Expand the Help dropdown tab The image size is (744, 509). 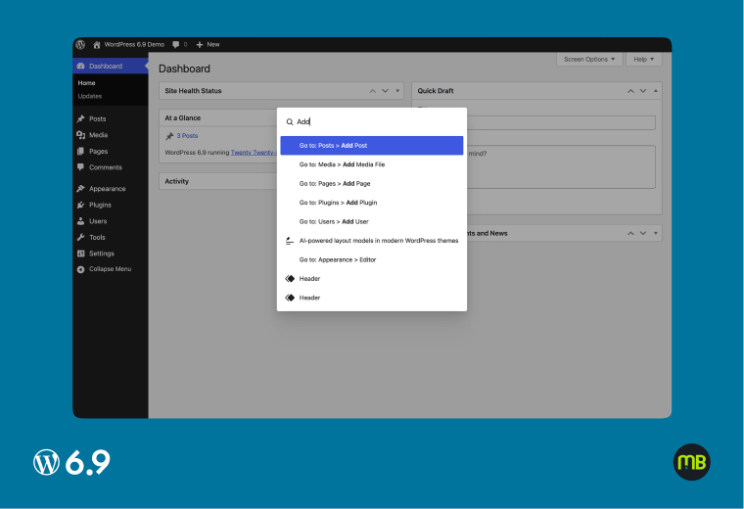pyautogui.click(x=643, y=59)
